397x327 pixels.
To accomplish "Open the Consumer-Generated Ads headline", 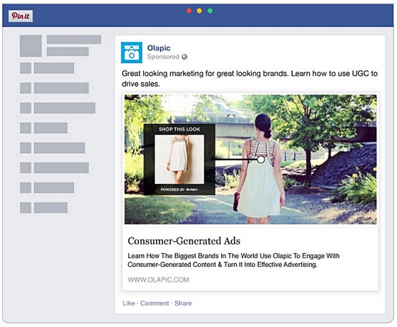I will click(x=184, y=241).
